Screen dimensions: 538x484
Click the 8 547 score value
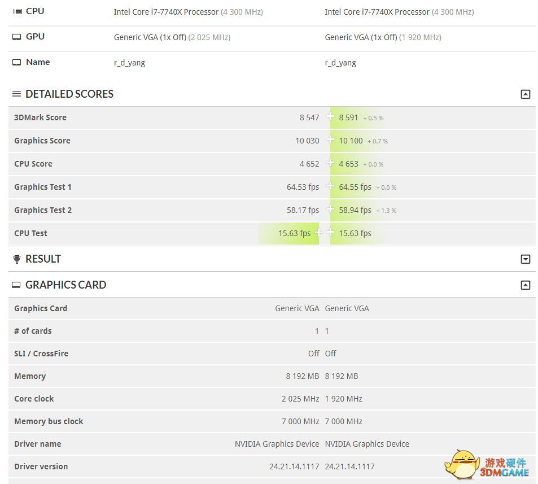[309, 117]
